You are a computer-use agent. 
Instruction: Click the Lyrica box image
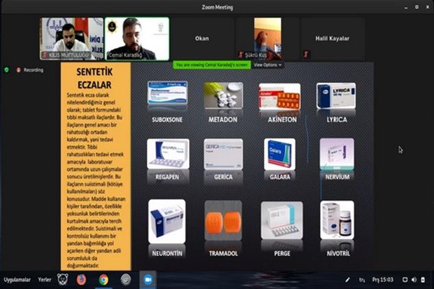[x=336, y=95]
